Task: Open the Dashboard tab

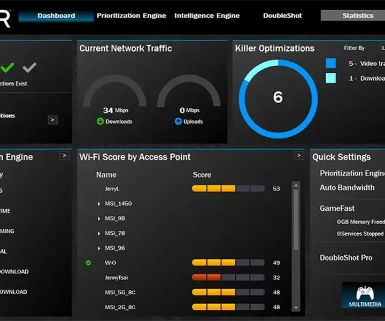Action: pos(56,16)
